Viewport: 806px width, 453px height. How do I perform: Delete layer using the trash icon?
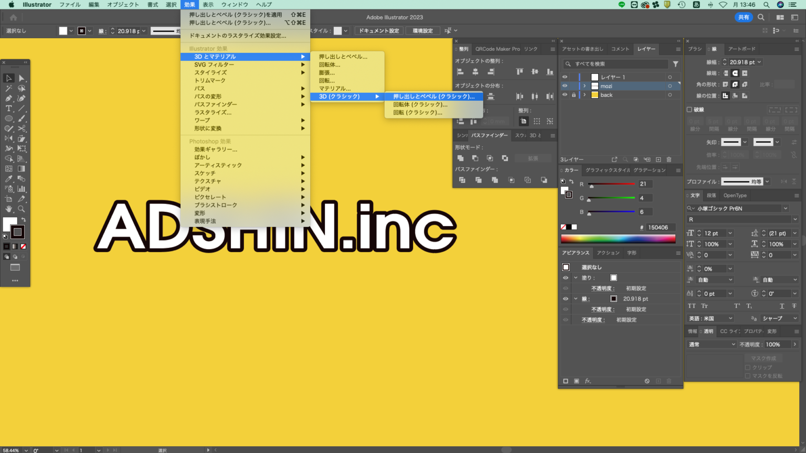tap(669, 159)
